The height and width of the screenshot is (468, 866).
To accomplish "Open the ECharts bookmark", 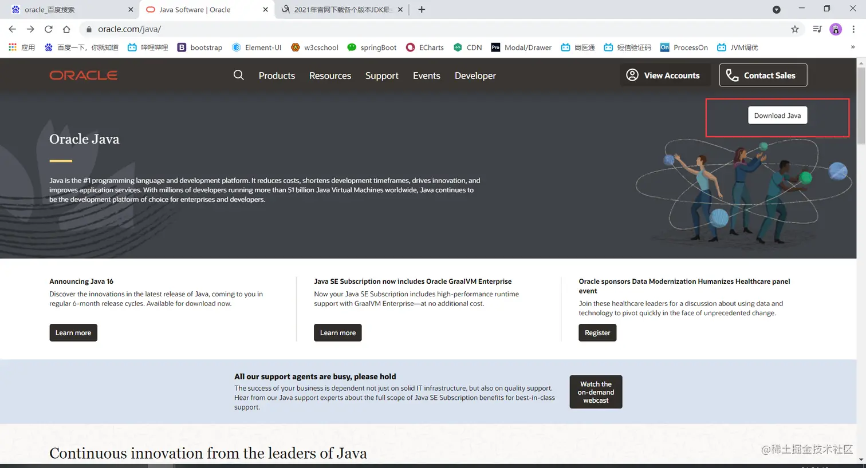I will pos(425,47).
